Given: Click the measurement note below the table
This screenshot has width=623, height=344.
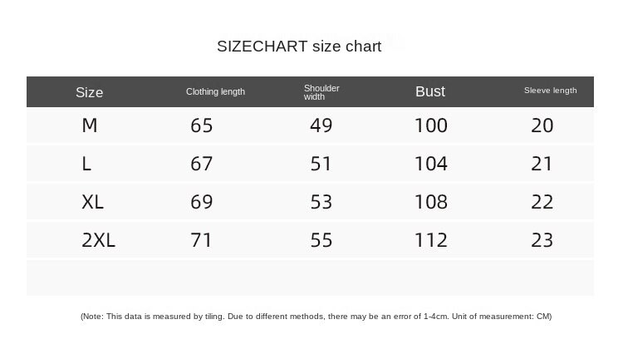Looking at the screenshot, I should tap(316, 317).
